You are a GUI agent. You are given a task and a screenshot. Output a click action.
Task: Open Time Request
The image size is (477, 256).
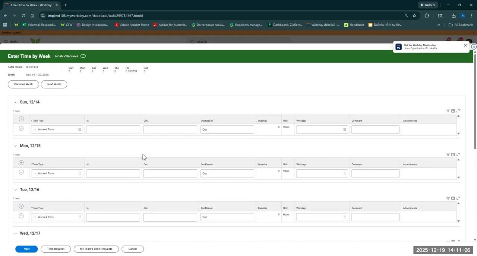point(56,249)
